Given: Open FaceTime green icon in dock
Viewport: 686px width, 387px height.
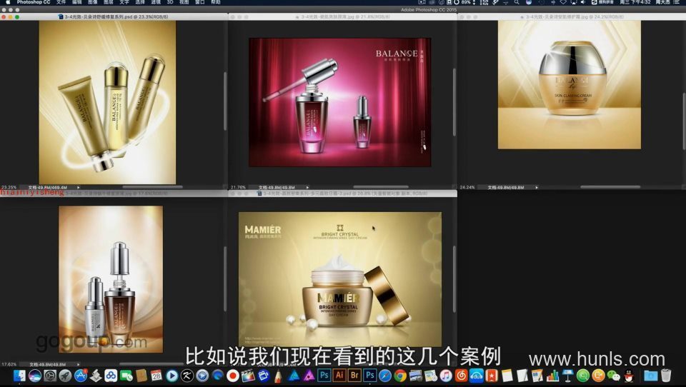Looking at the screenshot, I should point(126,376).
